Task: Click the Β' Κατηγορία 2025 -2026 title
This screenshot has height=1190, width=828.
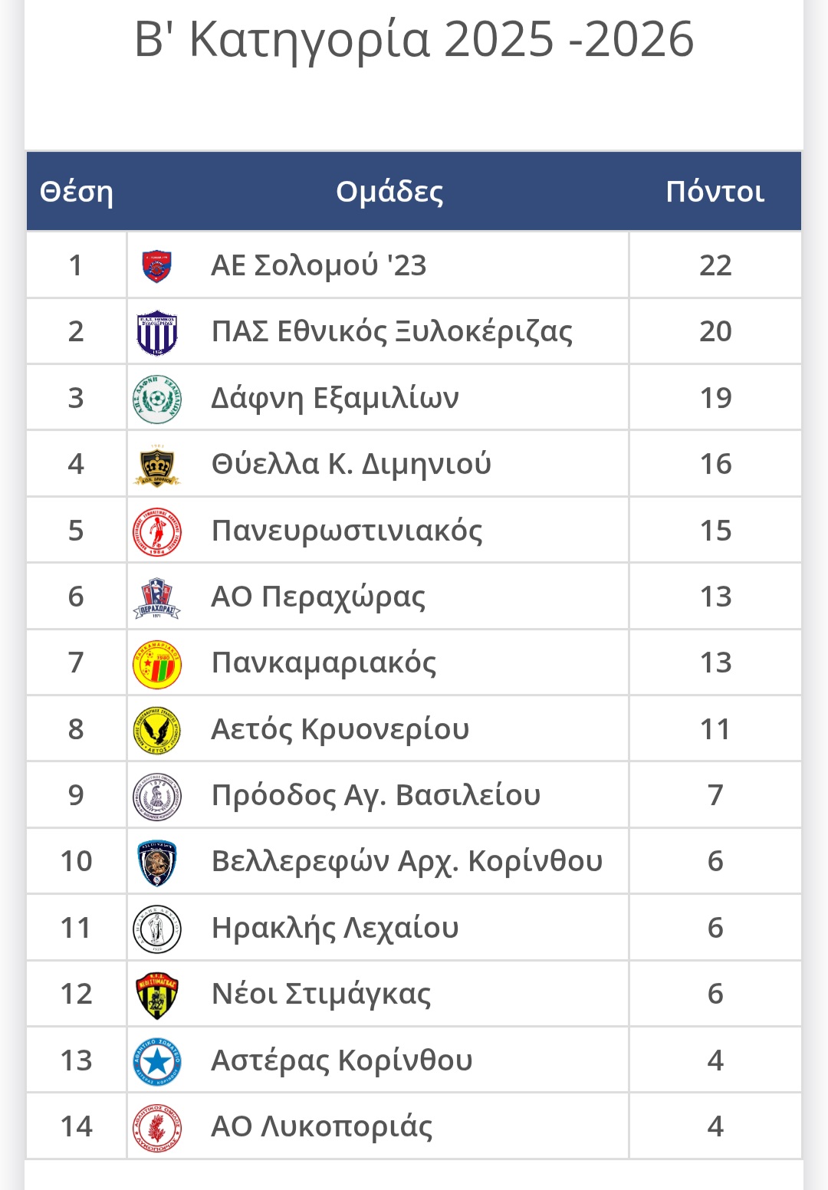Action: pyautogui.click(x=414, y=39)
